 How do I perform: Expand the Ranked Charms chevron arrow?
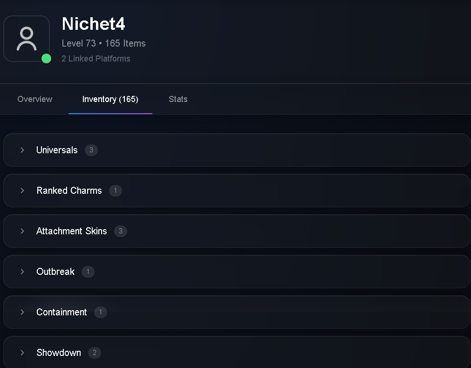(x=22, y=191)
